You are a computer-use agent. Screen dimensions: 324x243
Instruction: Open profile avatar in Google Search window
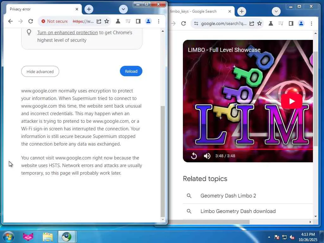pos(301,23)
